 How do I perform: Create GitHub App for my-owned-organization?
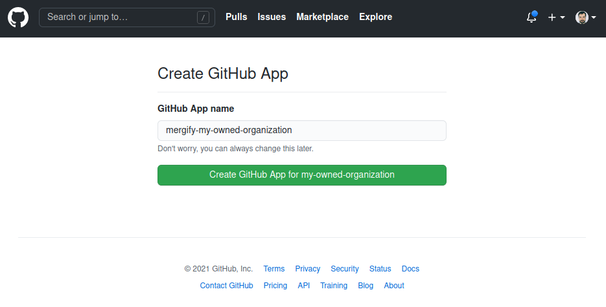pyautogui.click(x=302, y=175)
